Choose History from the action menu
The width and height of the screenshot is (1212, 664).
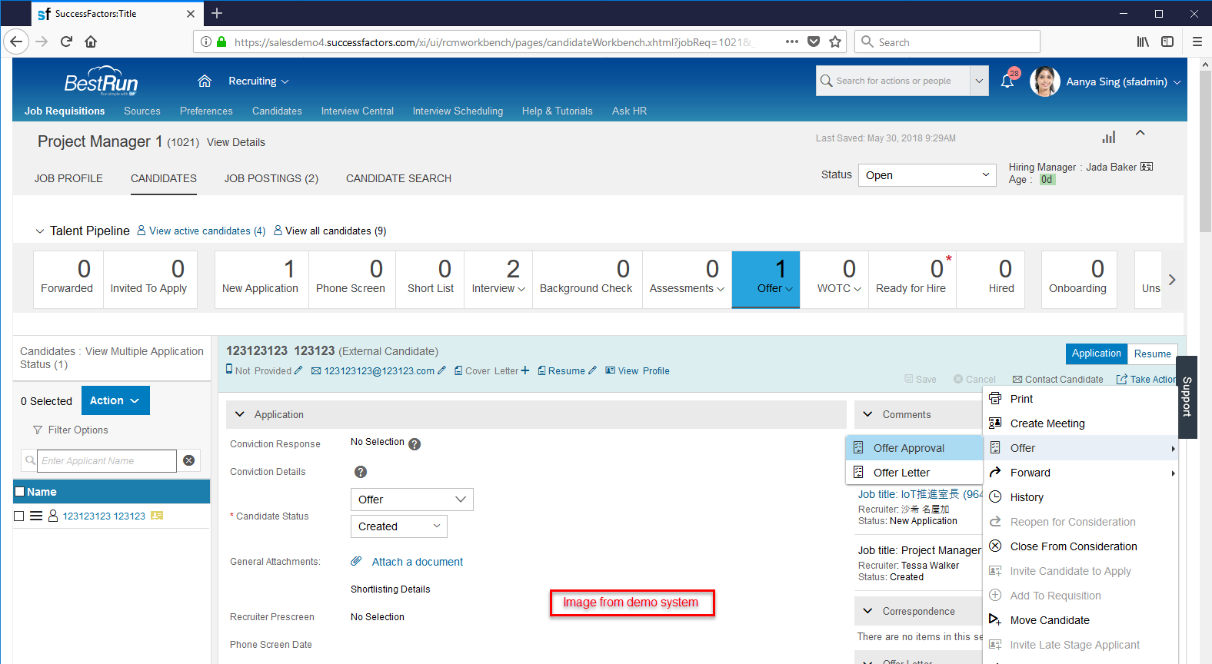[1080, 497]
